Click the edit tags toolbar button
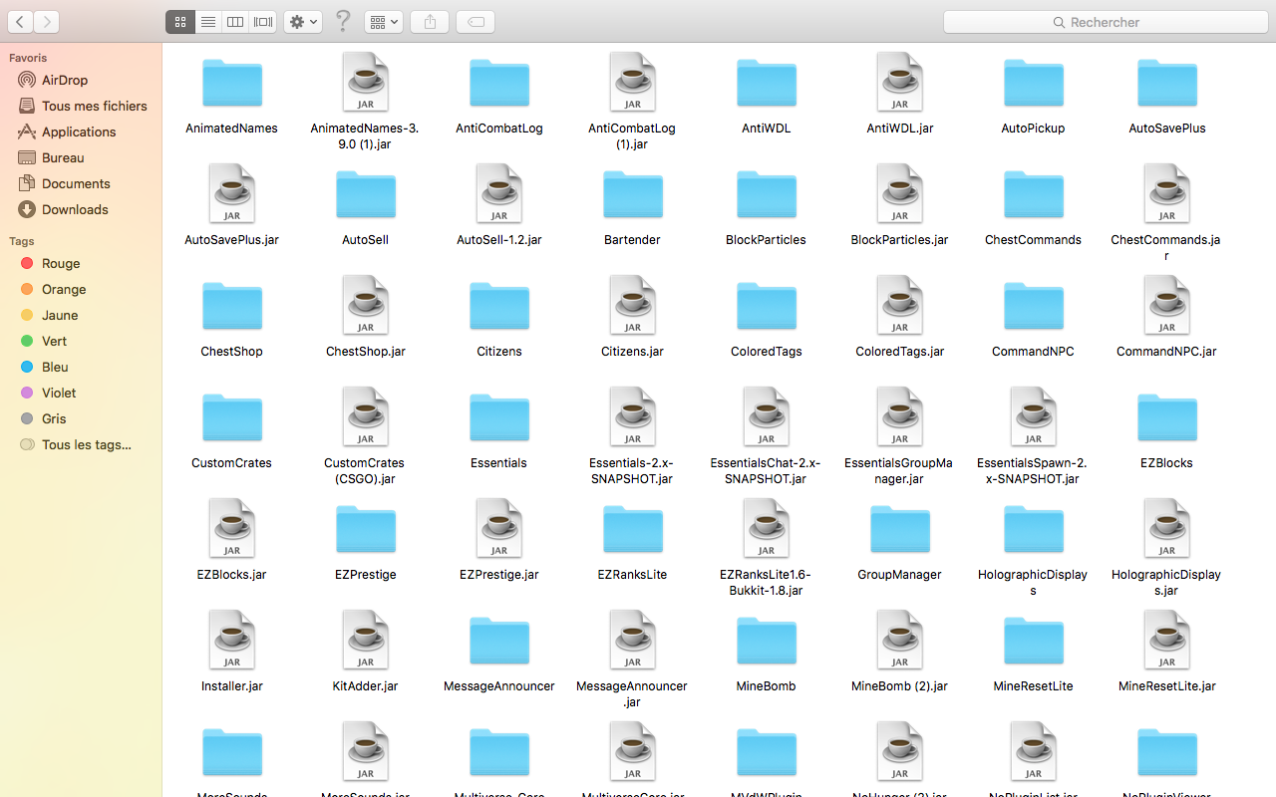The height and width of the screenshot is (797, 1276). 476,22
